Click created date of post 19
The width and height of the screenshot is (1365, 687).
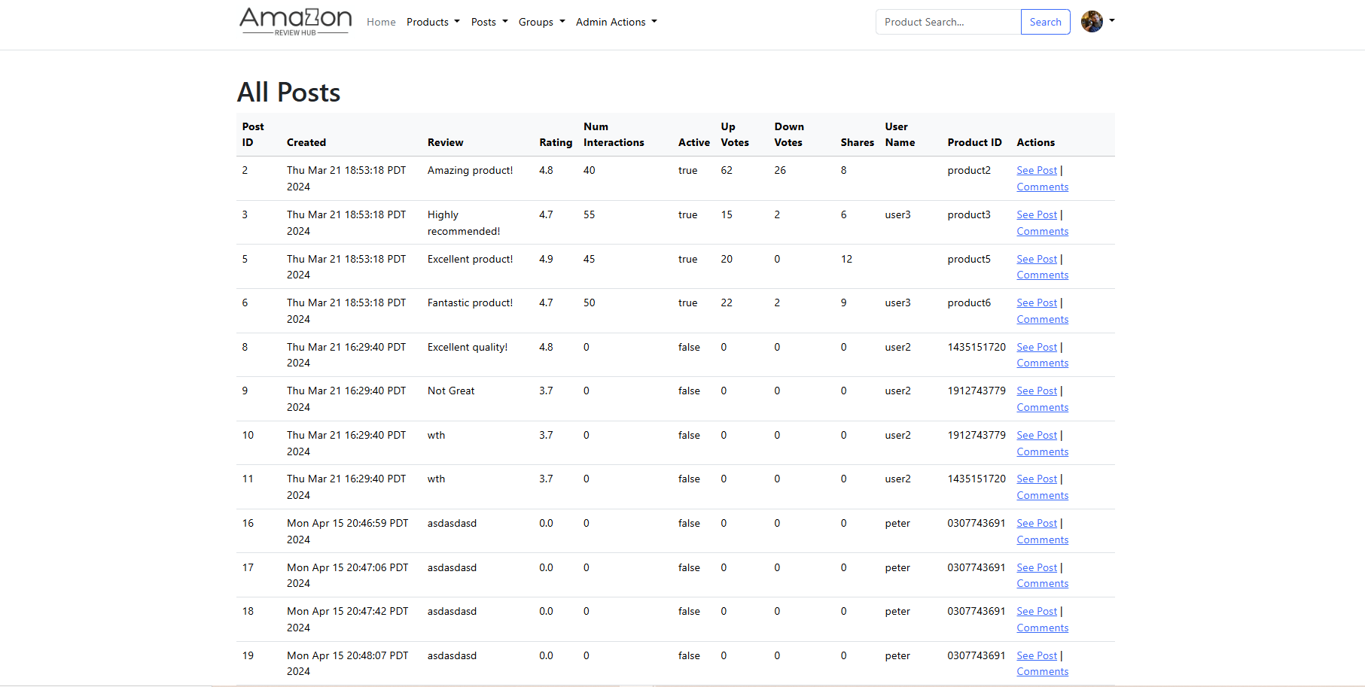(x=347, y=664)
